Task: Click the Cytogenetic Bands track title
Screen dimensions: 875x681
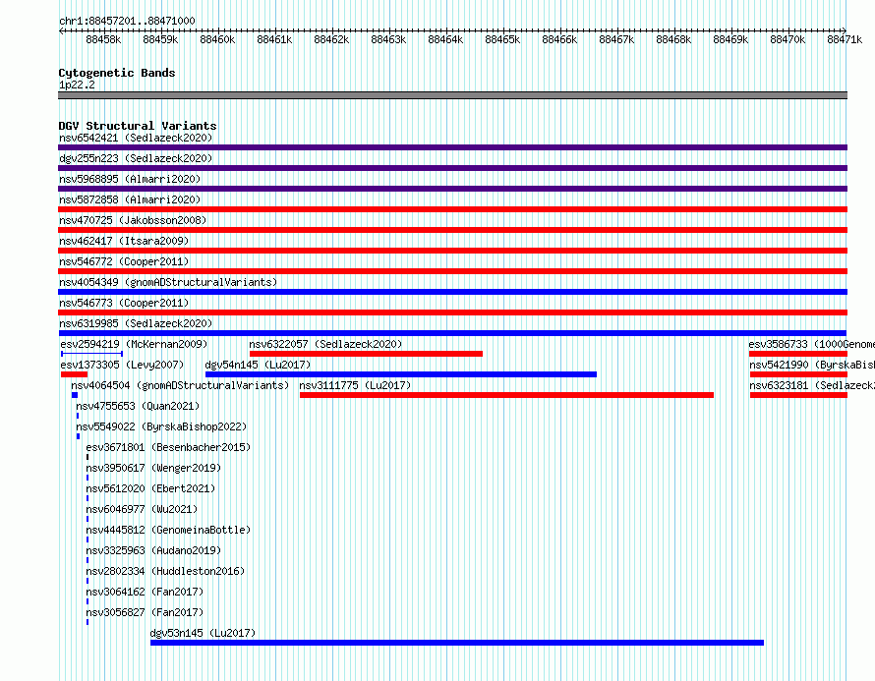Action: tap(117, 73)
